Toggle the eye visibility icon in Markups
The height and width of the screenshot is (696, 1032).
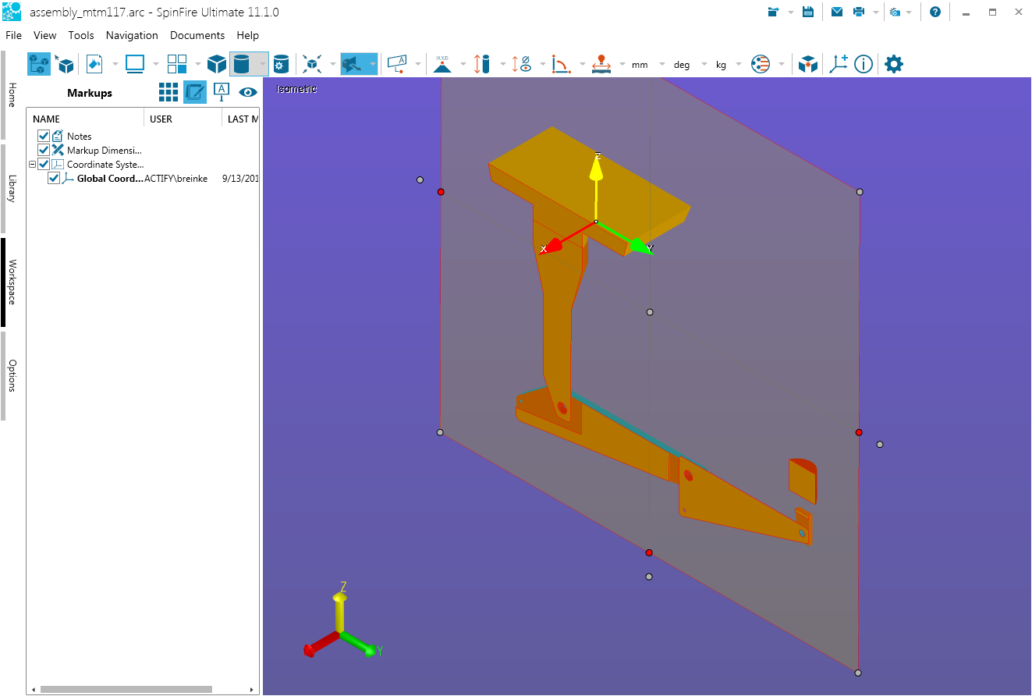pyautogui.click(x=248, y=92)
